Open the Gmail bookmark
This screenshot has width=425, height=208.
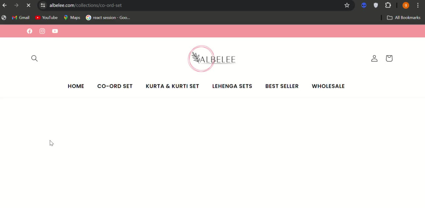(20, 17)
